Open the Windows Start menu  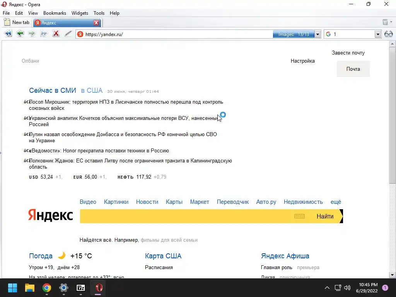click(x=12, y=288)
